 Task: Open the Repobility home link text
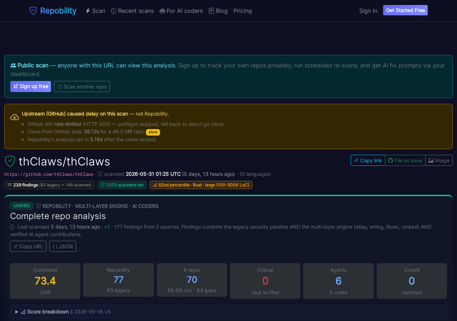[x=58, y=11]
